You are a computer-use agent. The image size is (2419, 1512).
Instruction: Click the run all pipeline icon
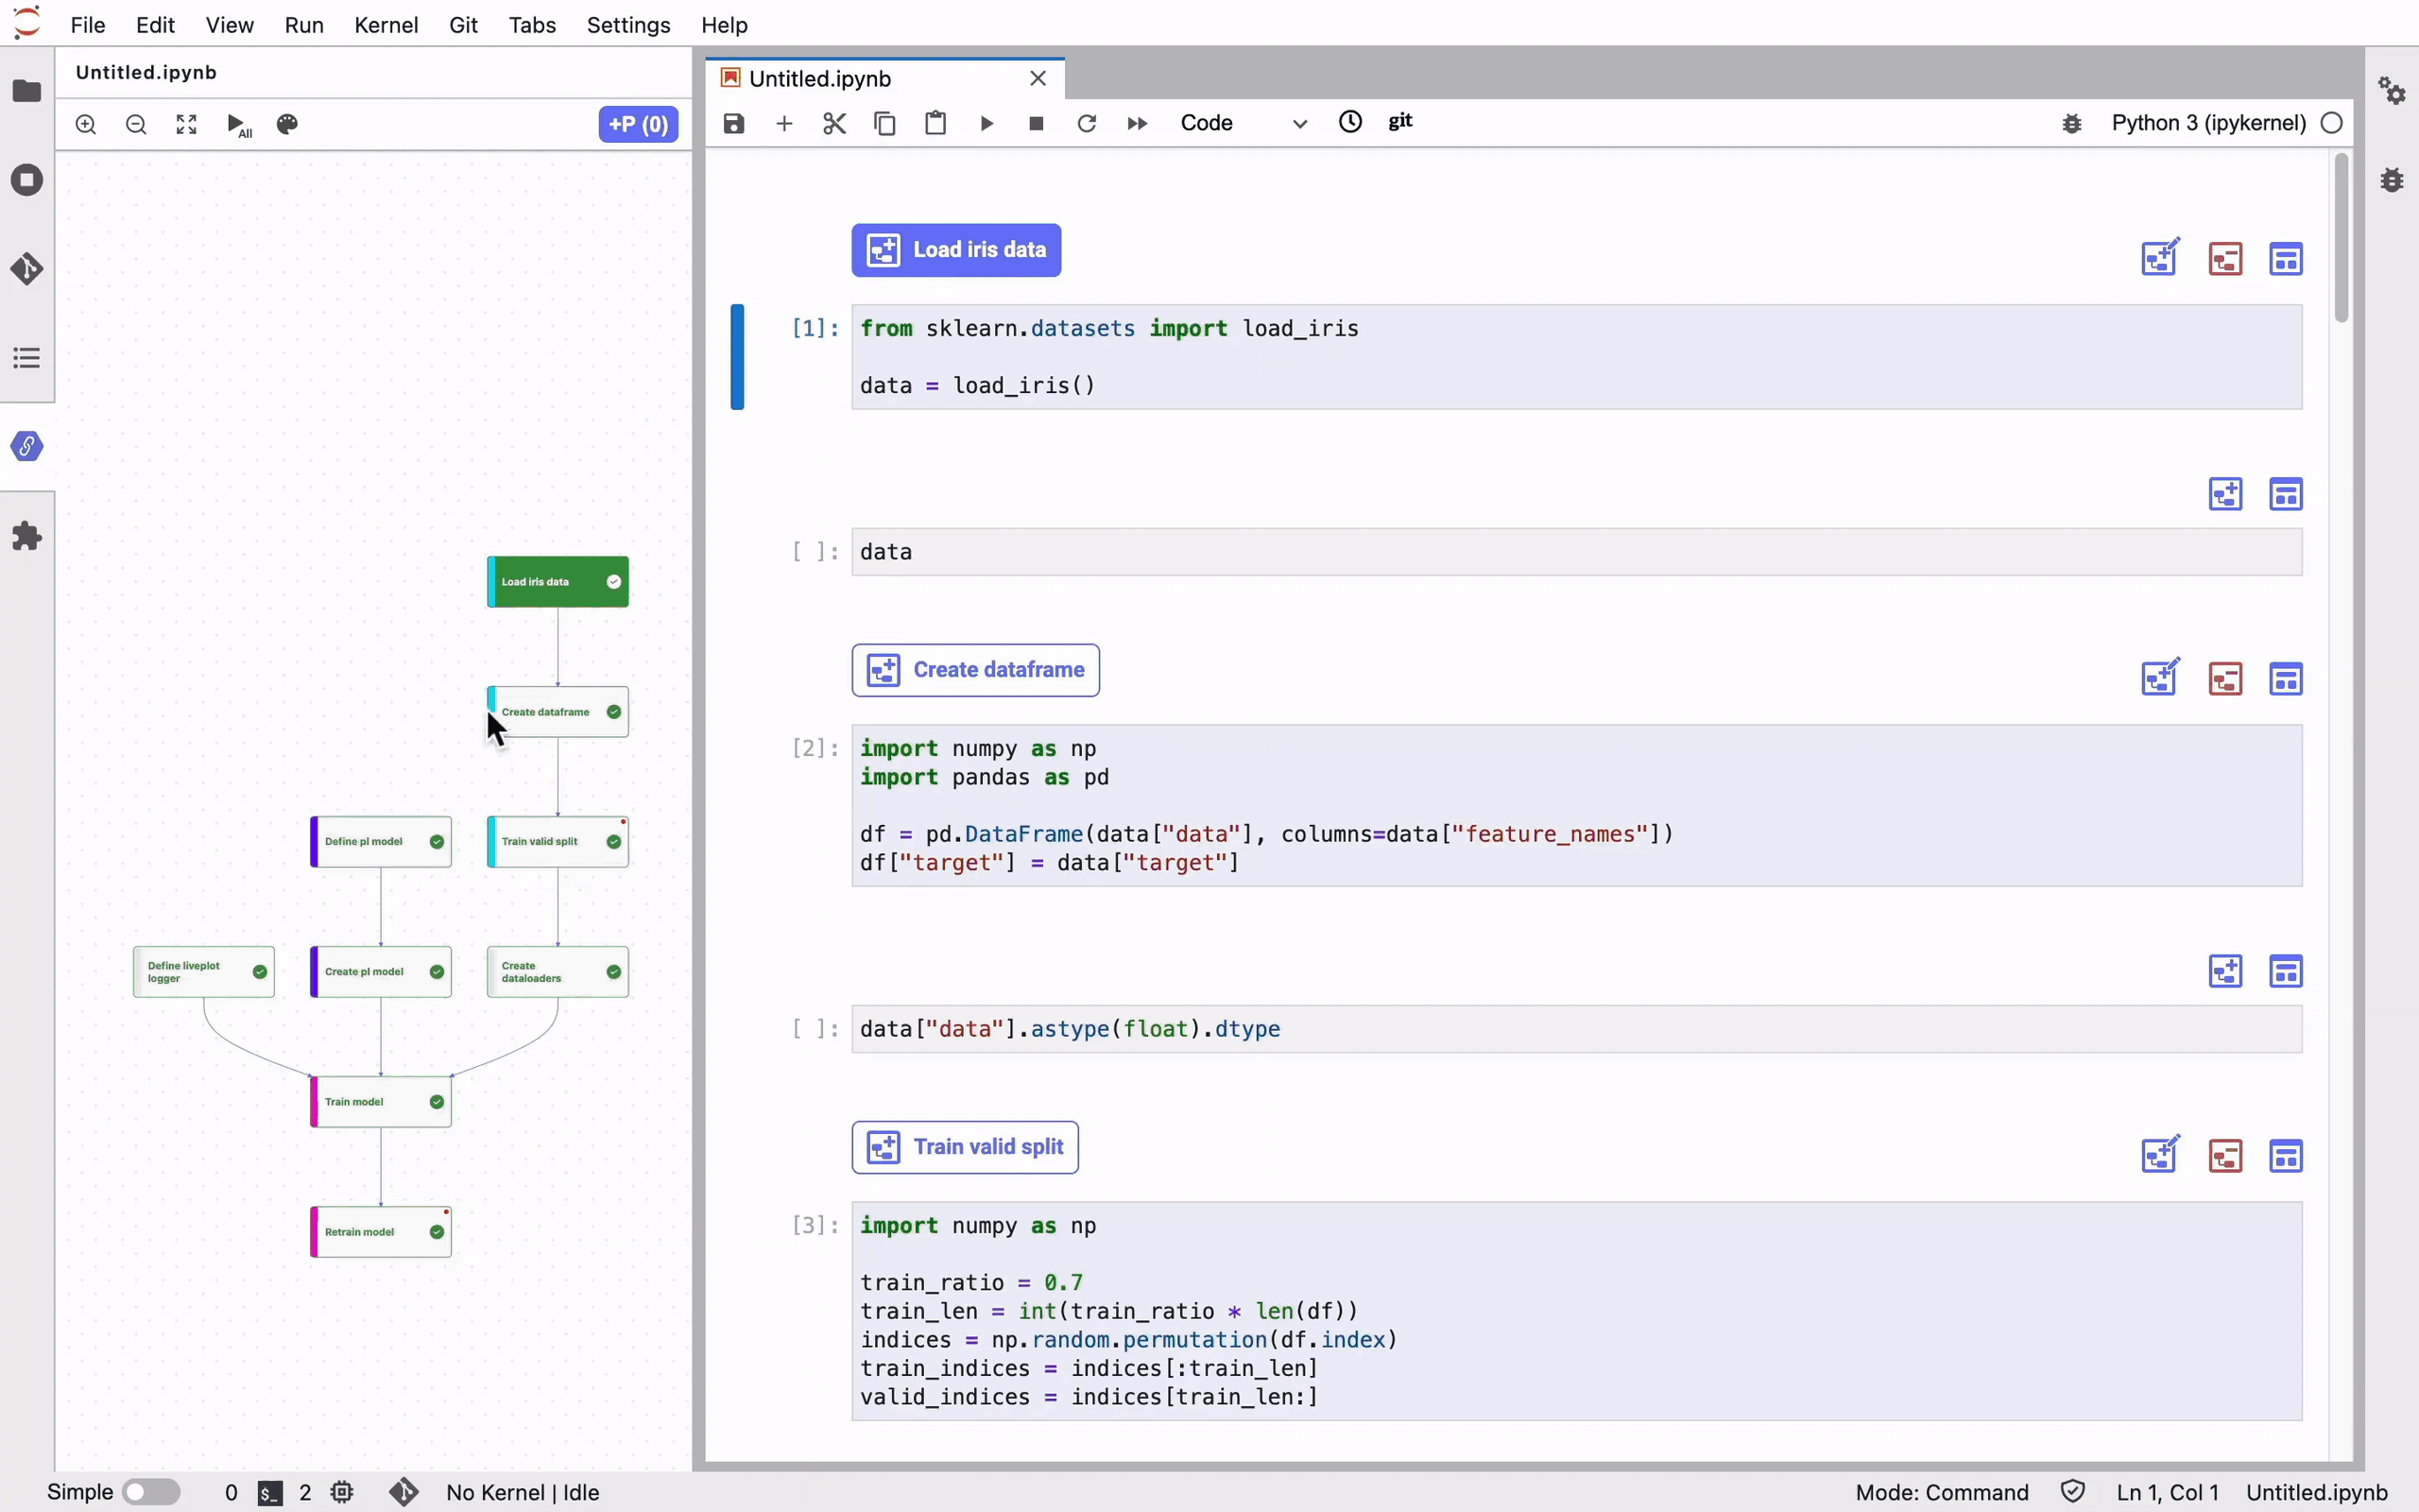click(238, 125)
